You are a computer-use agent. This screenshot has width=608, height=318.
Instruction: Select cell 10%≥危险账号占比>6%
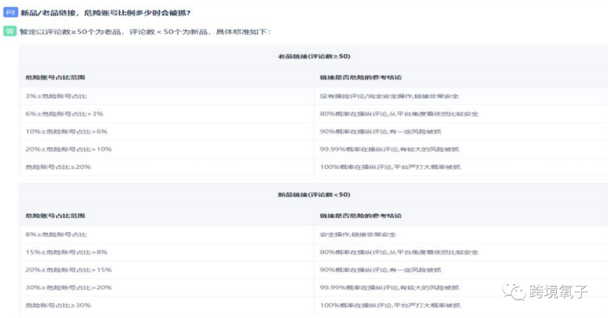click(66, 132)
